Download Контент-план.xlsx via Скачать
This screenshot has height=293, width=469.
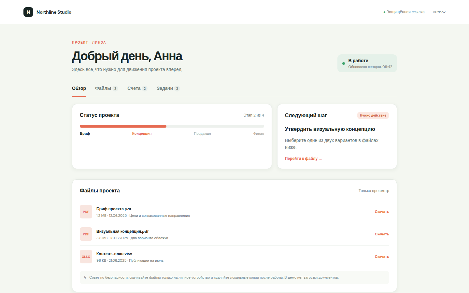[x=382, y=257]
